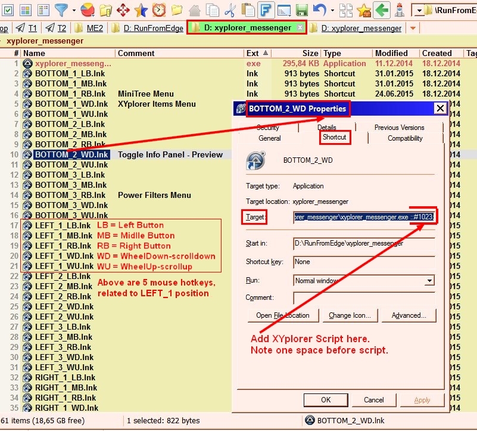
Task: Open the tab list arrow after the last tab
Action: [x=413, y=28]
